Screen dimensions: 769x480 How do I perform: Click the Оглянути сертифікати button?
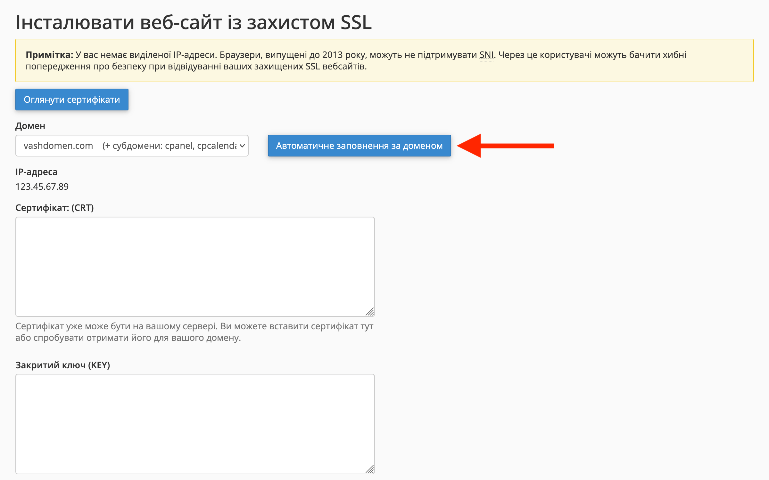pyautogui.click(x=71, y=100)
